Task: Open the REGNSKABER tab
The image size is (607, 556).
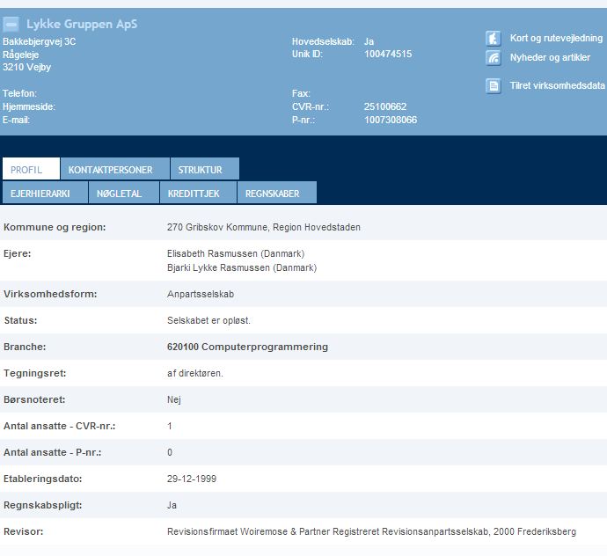Action: [277, 193]
